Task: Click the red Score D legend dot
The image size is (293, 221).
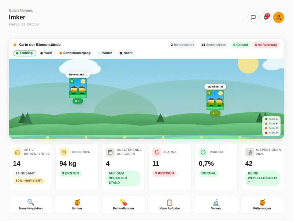Action: point(266,133)
